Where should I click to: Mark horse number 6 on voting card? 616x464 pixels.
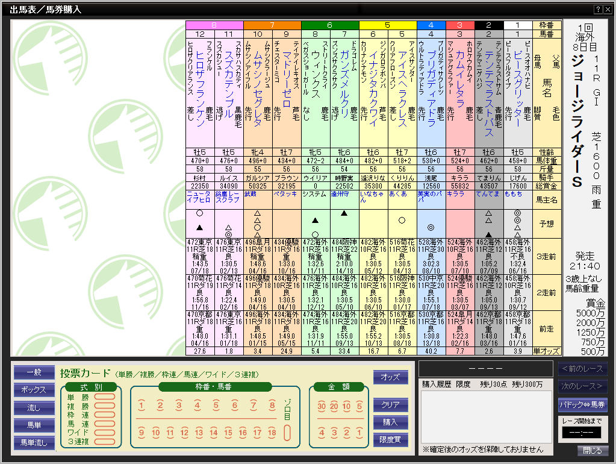click(234, 406)
